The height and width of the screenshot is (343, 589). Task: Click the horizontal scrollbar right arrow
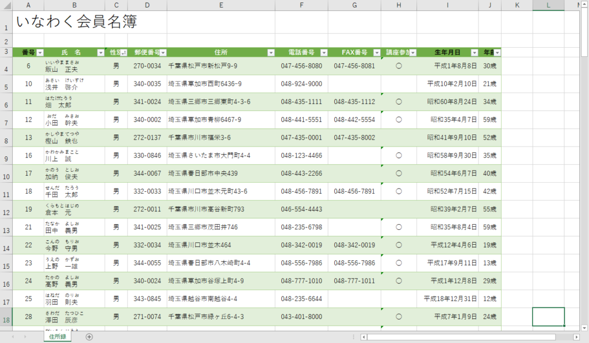(576, 337)
